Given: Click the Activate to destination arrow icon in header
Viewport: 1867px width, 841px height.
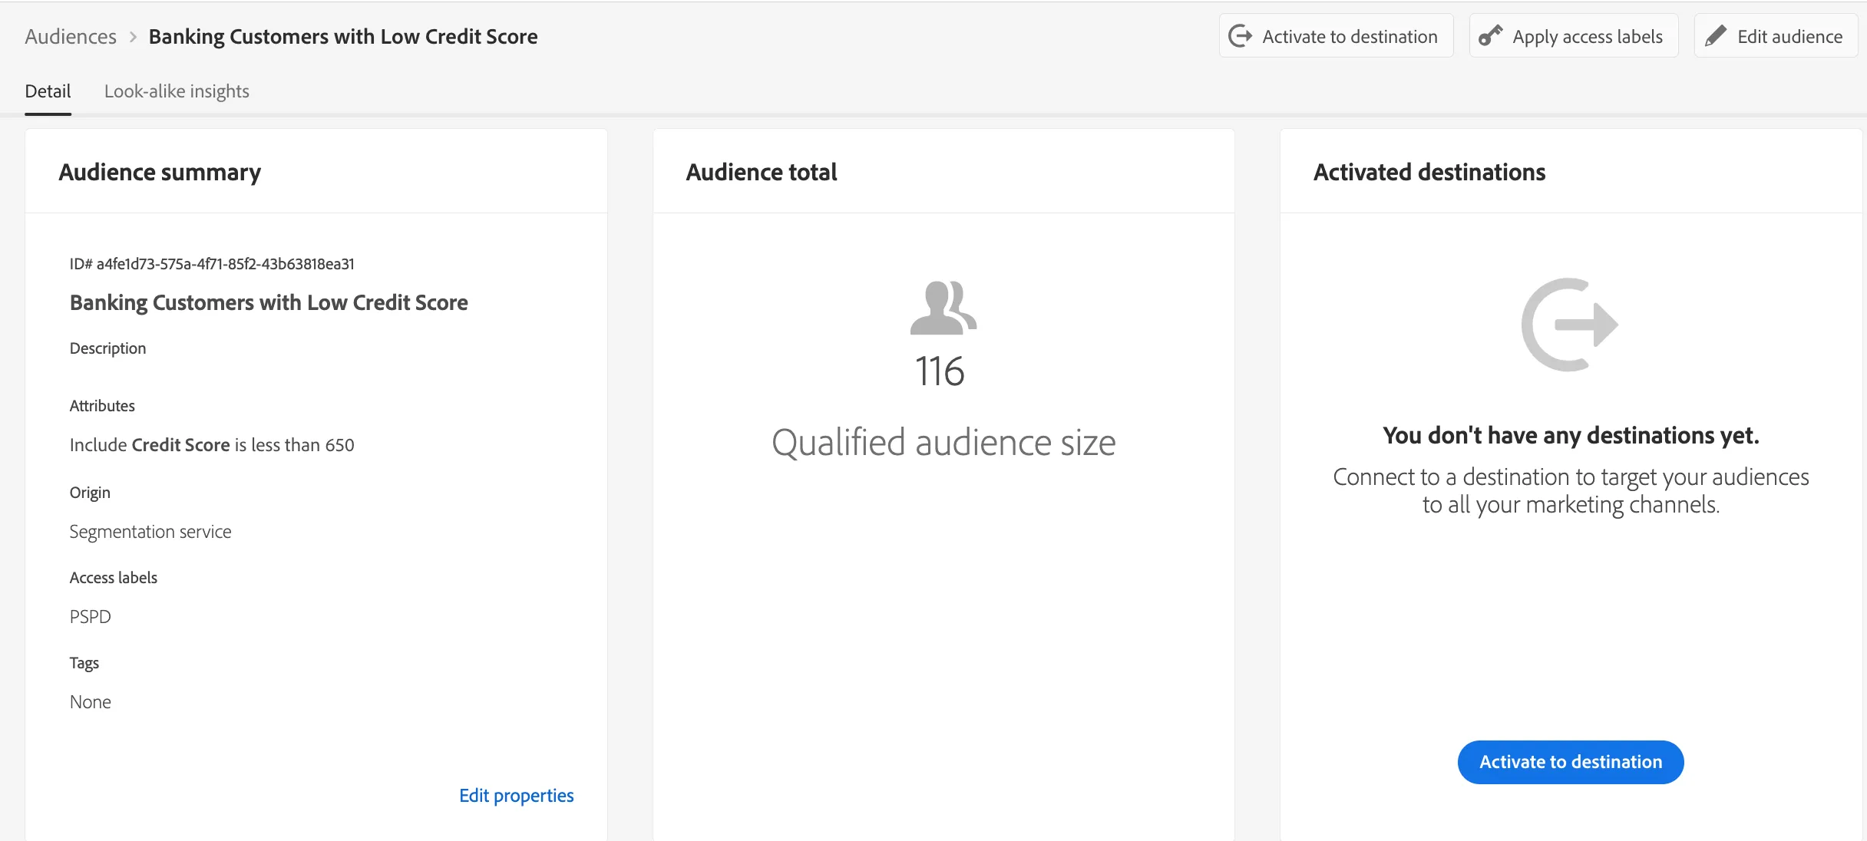Looking at the screenshot, I should coord(1241,36).
